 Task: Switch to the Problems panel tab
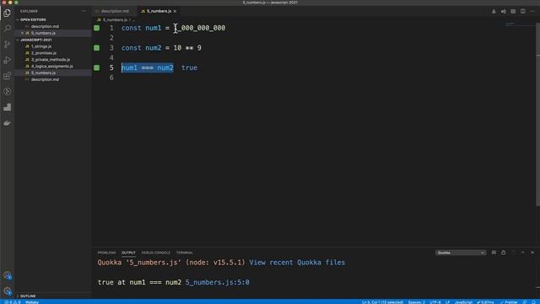tap(107, 252)
